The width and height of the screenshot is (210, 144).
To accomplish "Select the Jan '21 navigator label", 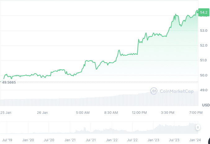I will point(70,140).
